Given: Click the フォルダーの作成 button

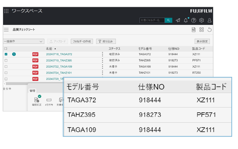Looking at the screenshot, I should coord(82,41).
